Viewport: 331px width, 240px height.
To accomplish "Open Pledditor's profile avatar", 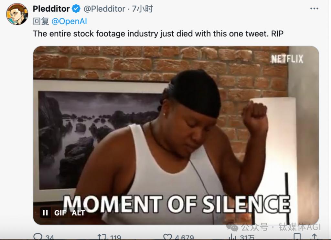I will pos(17,14).
